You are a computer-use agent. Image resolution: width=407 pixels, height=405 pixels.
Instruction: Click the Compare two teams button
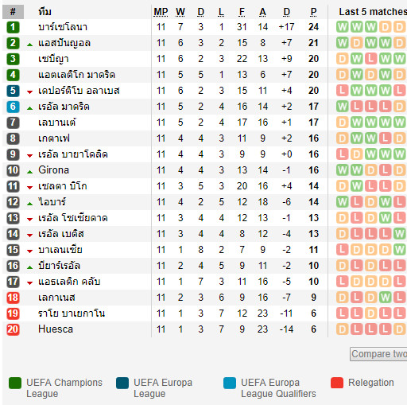378,354
